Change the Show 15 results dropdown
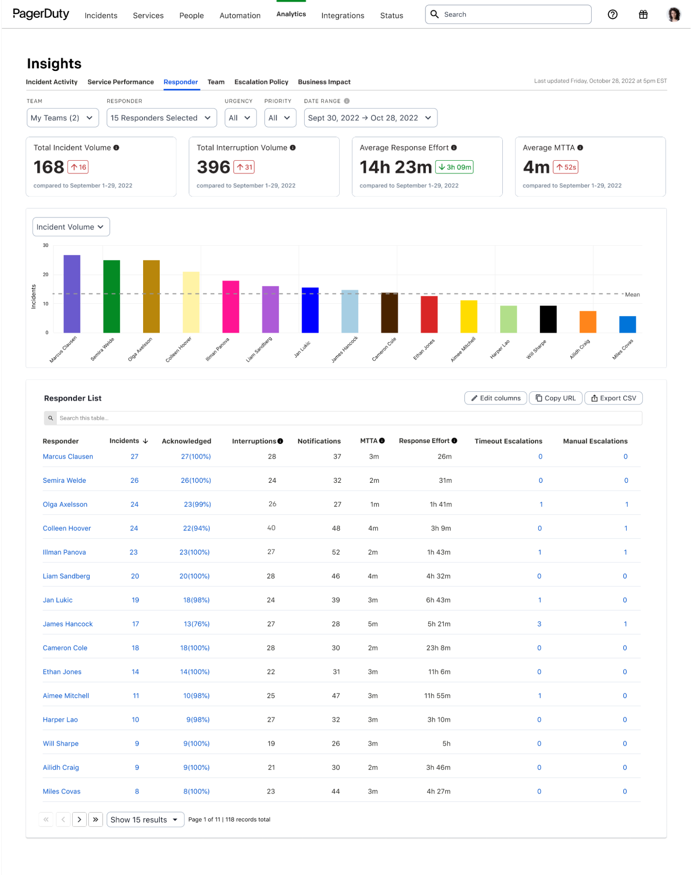The image size is (691, 875). 145,819
